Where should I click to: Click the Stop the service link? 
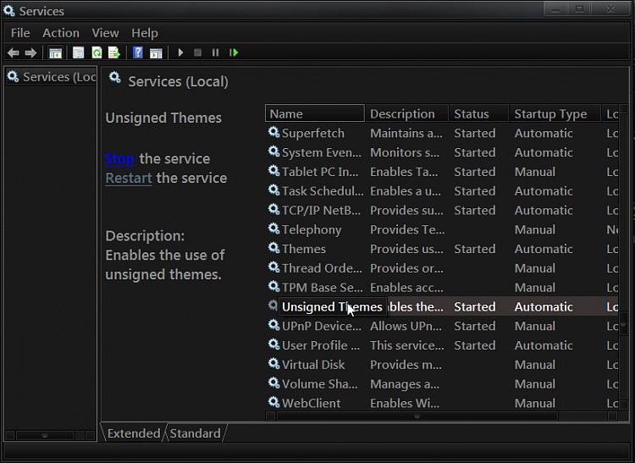pyautogui.click(x=120, y=158)
